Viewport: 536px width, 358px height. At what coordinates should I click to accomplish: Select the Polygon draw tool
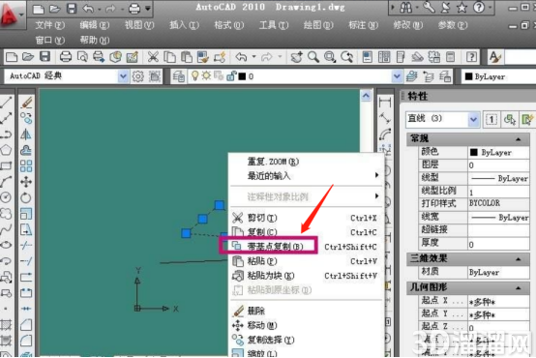coord(6,150)
